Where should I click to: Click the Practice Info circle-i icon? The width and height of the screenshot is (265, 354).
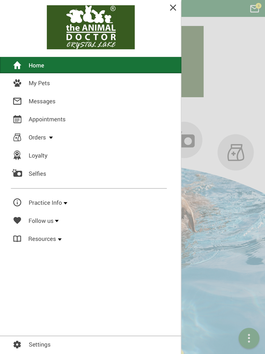(x=17, y=202)
